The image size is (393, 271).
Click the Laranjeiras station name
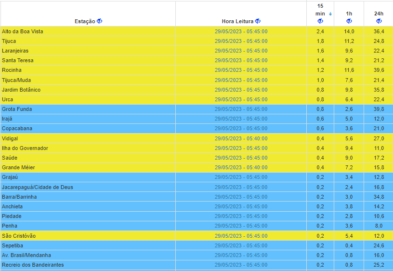point(15,51)
